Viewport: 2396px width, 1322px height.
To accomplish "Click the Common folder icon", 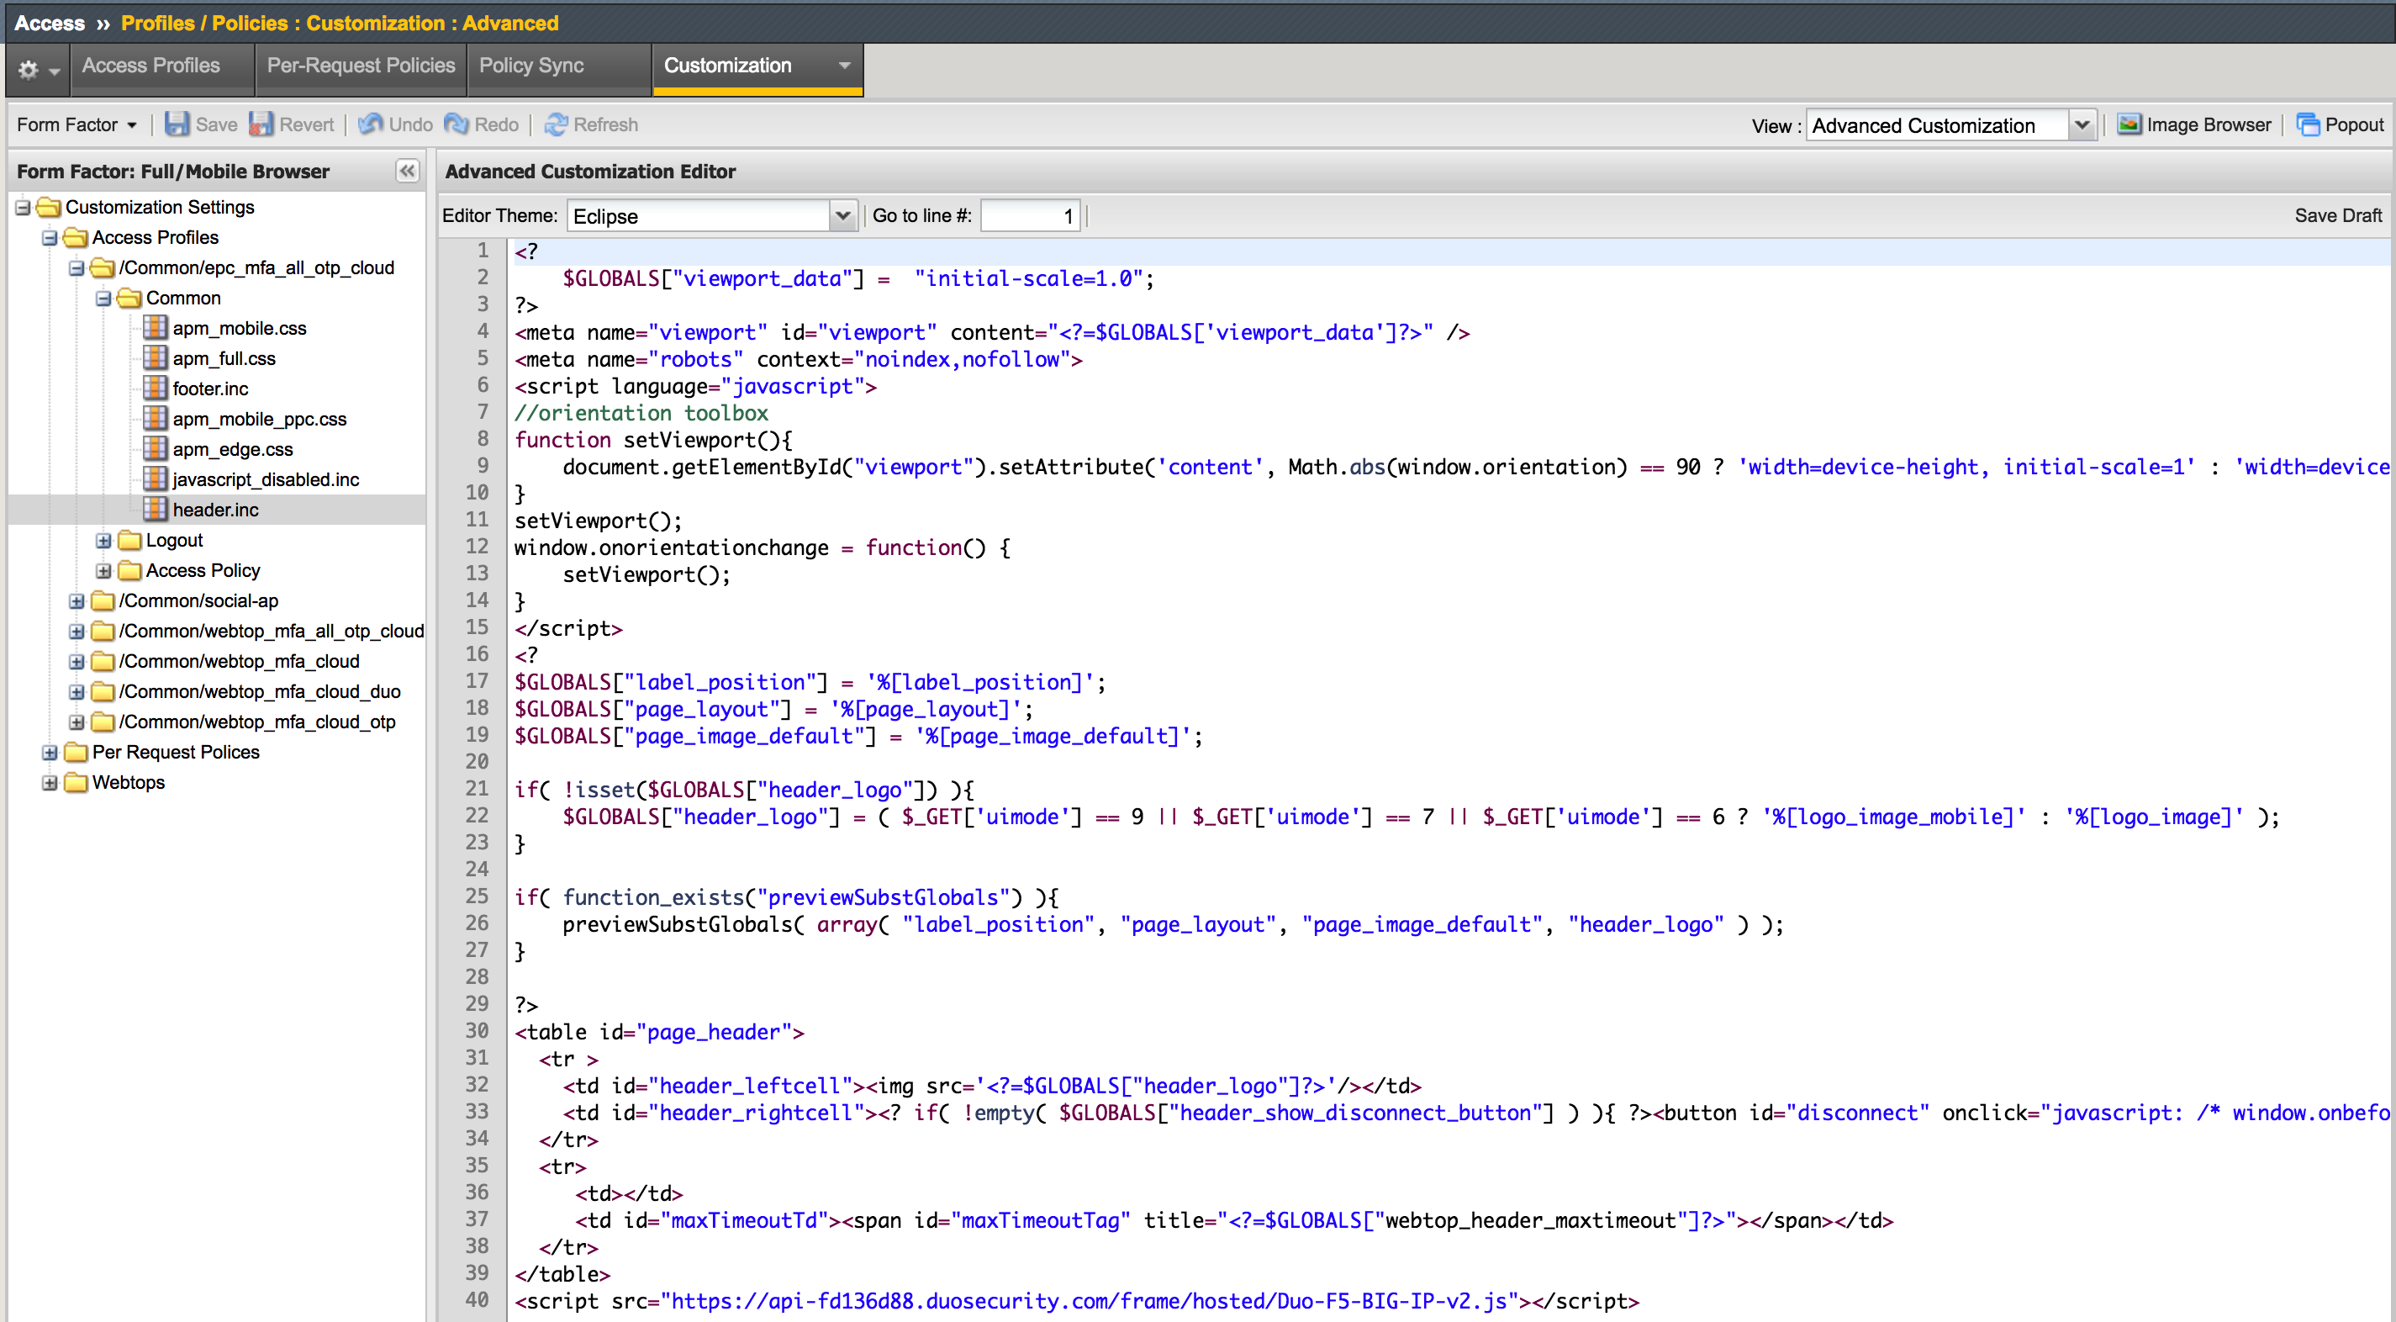I will [129, 298].
